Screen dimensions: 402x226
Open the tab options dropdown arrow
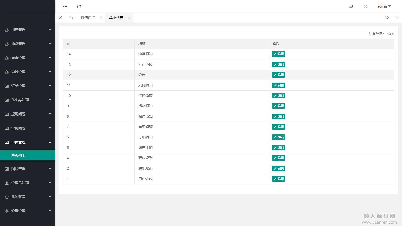tap(397, 18)
